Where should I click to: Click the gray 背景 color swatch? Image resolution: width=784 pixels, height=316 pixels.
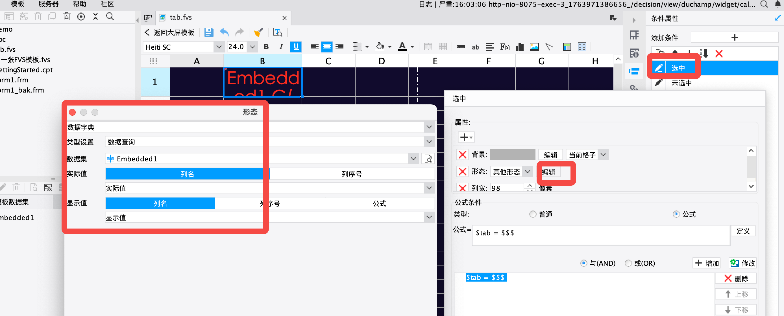(513, 155)
